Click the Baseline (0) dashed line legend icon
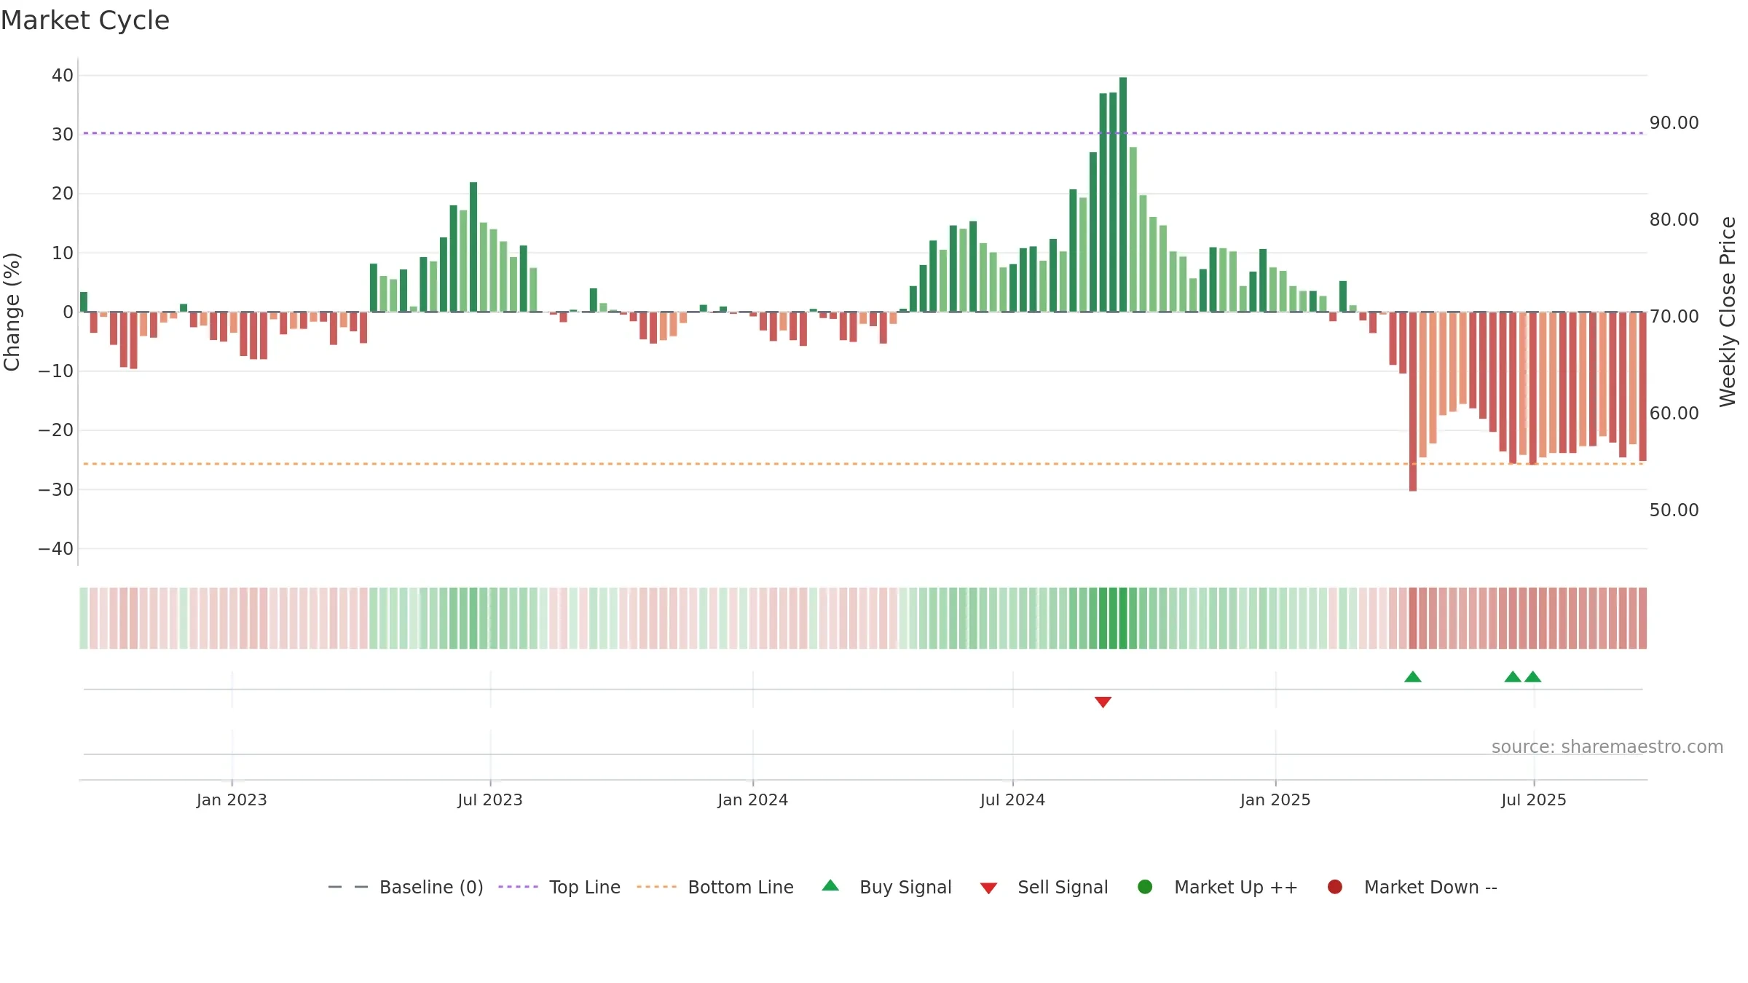 click(x=348, y=887)
